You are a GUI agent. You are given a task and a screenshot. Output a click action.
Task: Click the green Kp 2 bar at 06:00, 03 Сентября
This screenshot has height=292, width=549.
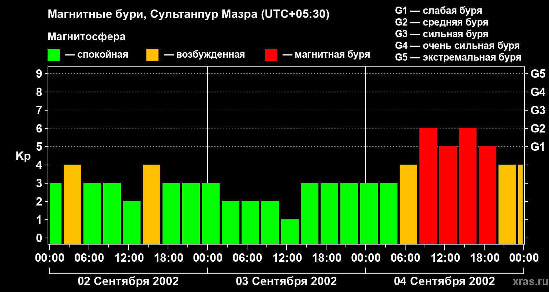[x=250, y=222]
